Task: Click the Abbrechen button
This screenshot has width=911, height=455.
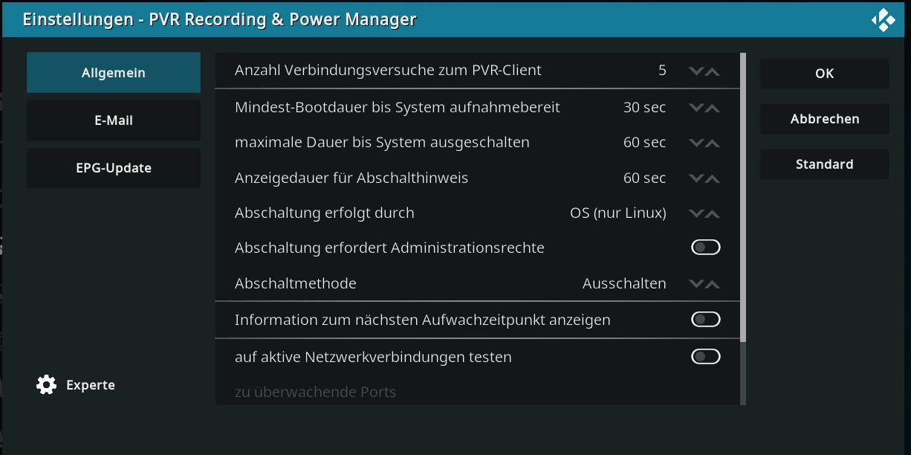Action: 825,119
